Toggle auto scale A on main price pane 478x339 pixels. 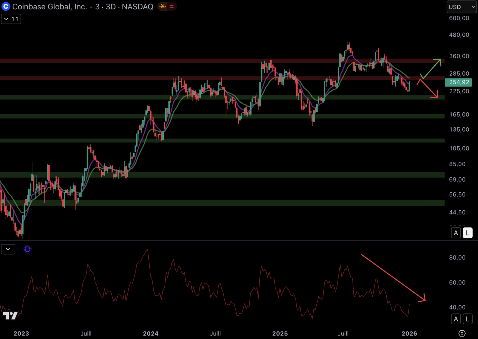456,233
